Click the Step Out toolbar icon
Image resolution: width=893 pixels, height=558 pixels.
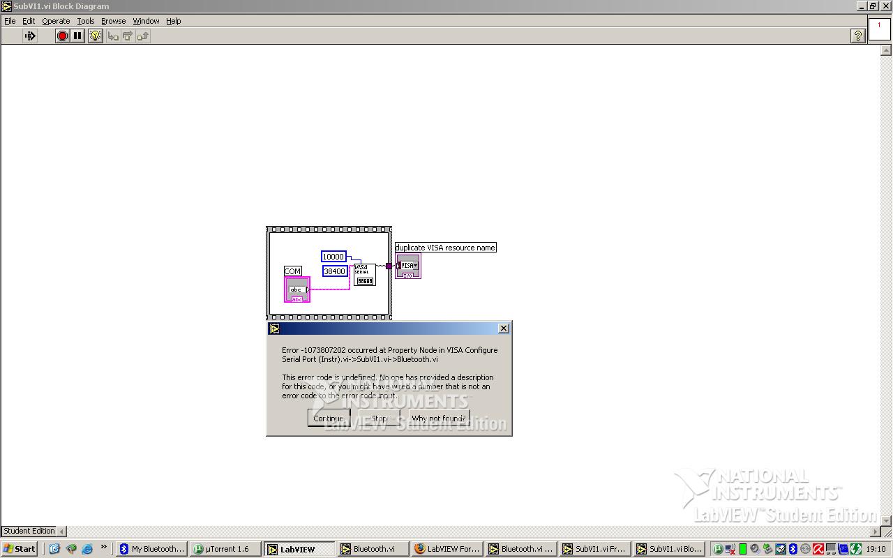coord(142,36)
